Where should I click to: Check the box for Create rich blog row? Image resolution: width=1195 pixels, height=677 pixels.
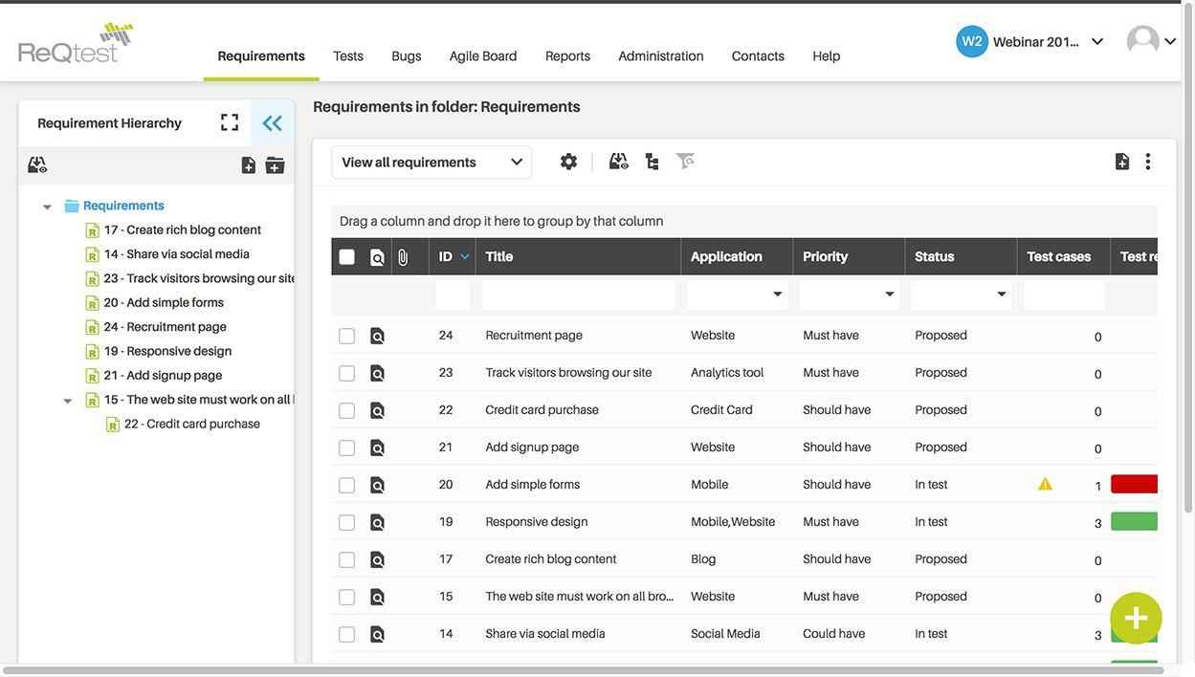point(347,560)
